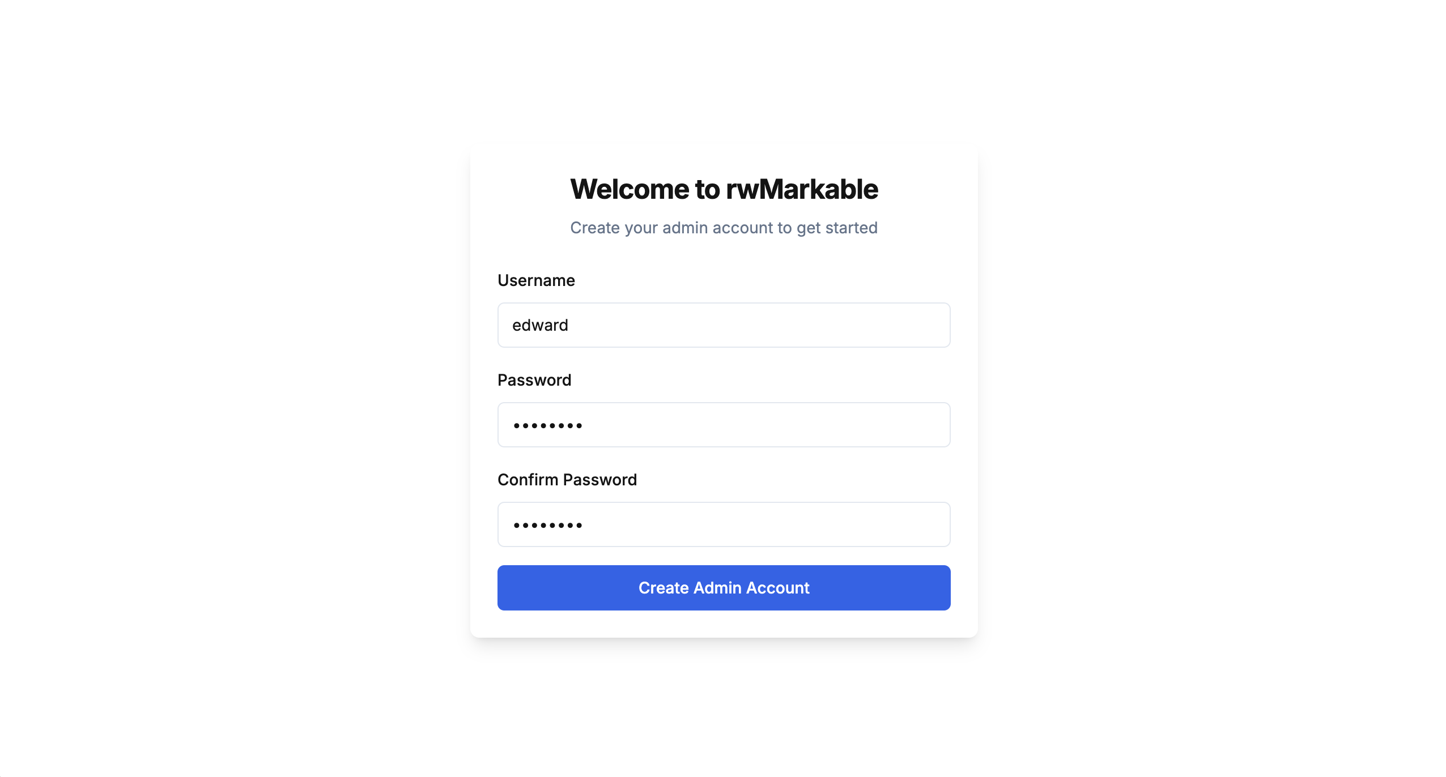
Task: Click the Welcome to rwMarkable heading
Action: tap(724, 189)
